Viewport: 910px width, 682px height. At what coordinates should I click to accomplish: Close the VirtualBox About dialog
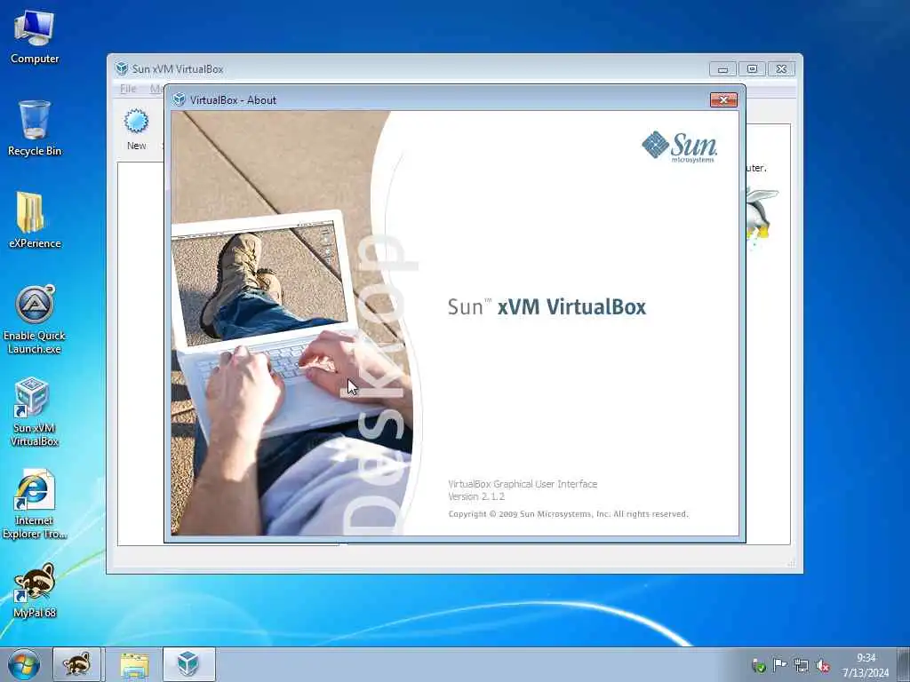[723, 99]
